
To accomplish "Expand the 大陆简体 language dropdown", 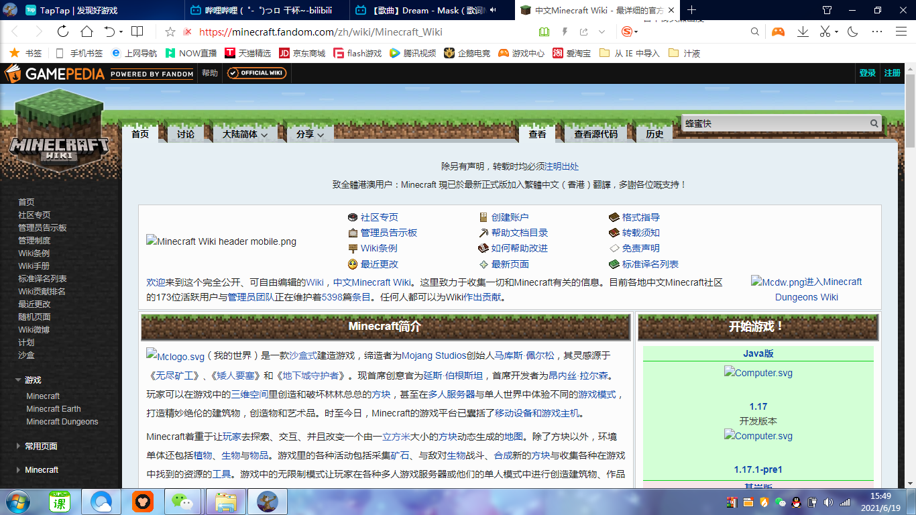I will (245, 134).
